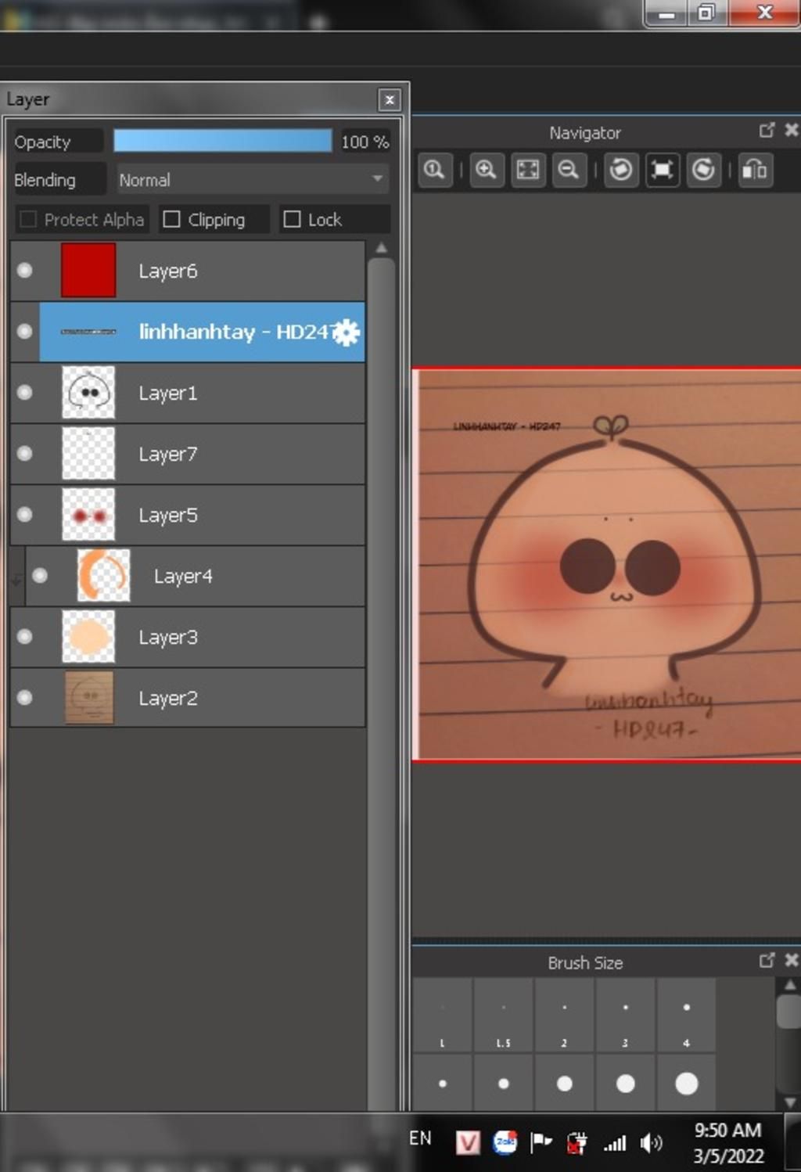801x1172 pixels.
Task: Open the Blending mode dropdown
Action: click(x=253, y=179)
